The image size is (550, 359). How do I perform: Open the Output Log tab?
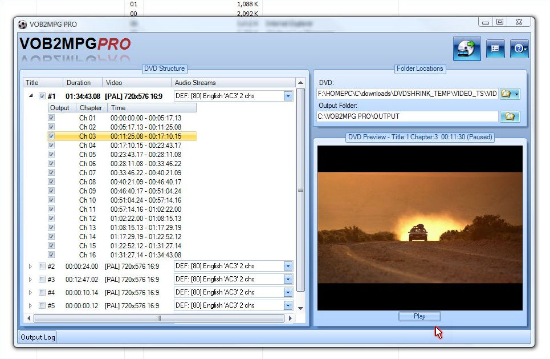pos(38,337)
